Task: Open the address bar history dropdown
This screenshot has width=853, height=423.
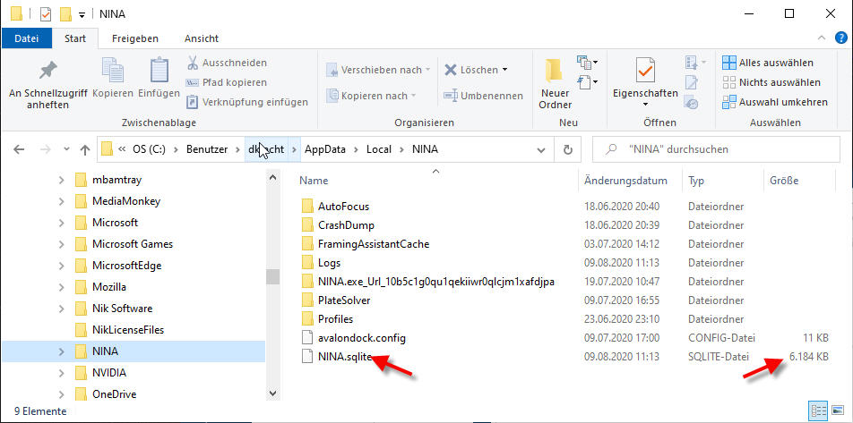Action: tap(542, 149)
